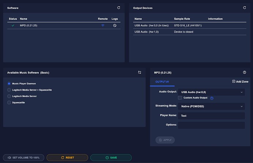Click the Output Devices Name column header

click(138, 19)
